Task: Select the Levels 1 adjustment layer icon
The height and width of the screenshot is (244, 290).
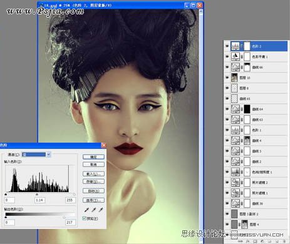Action: click(x=236, y=130)
